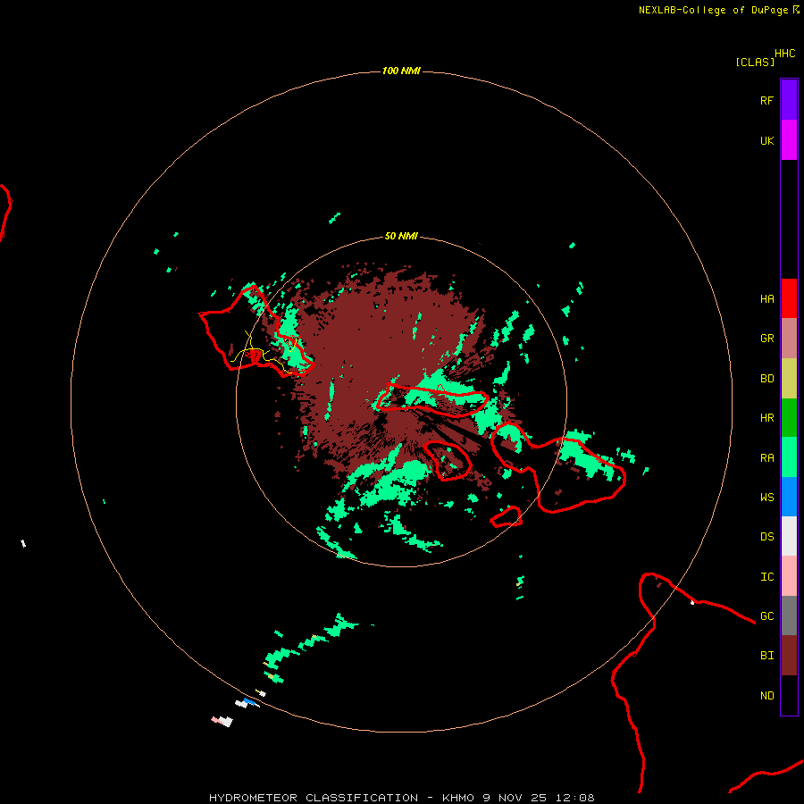Click the 50 NMI range ring label
This screenshot has height=804, width=804.
coord(401,236)
